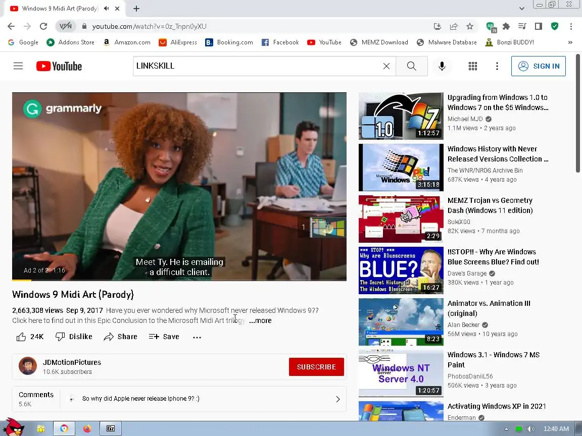Show hidden system tray icons
The width and height of the screenshot is (582, 436).
[506, 429]
